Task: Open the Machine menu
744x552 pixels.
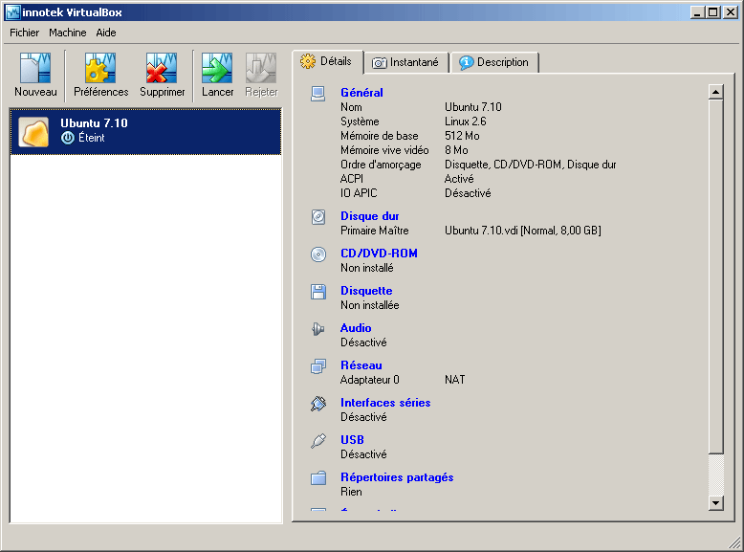Action: click(68, 33)
